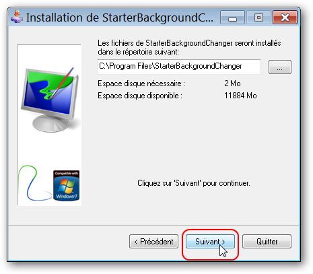Click the 'Installation de StarterBackgroundC...' title text
Image resolution: width=313 pixels, height=274 pixels.
(120, 18)
